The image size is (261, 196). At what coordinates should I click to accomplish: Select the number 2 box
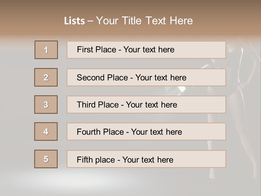[46, 77]
